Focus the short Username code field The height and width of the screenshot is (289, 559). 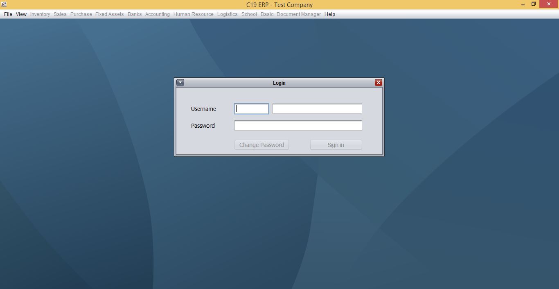[251, 109]
